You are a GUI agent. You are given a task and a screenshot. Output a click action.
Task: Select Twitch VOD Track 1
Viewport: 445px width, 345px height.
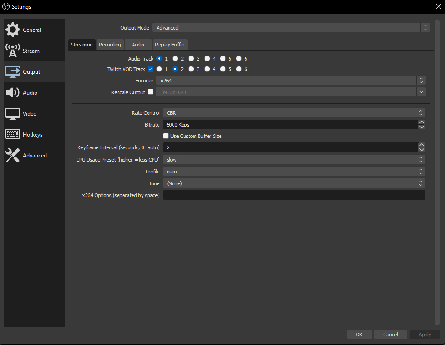click(159, 69)
